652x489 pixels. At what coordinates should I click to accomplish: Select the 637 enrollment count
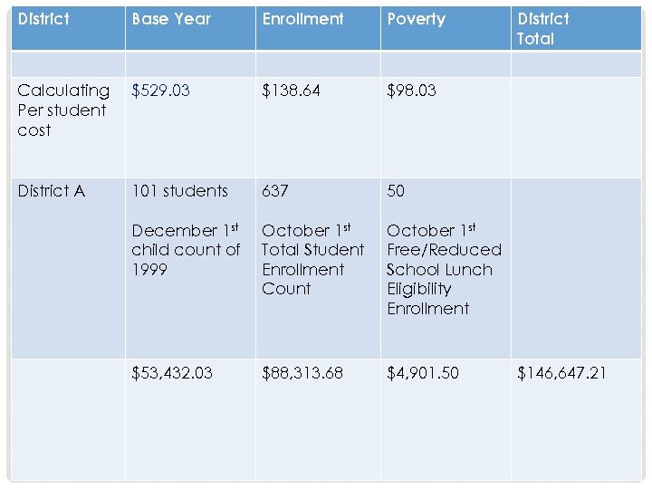tap(276, 191)
